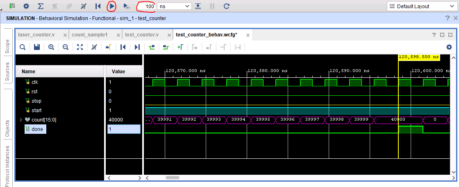
Task: Open the Default Layout dropdown
Action: 421,6
